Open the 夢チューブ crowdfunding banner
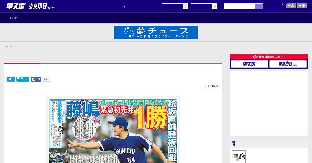 156,32
